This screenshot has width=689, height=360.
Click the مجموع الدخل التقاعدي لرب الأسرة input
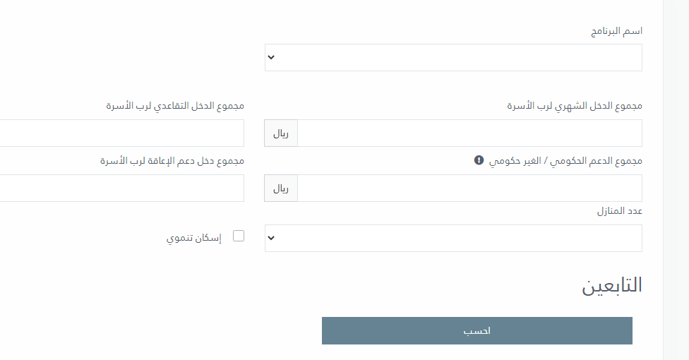coord(121,133)
